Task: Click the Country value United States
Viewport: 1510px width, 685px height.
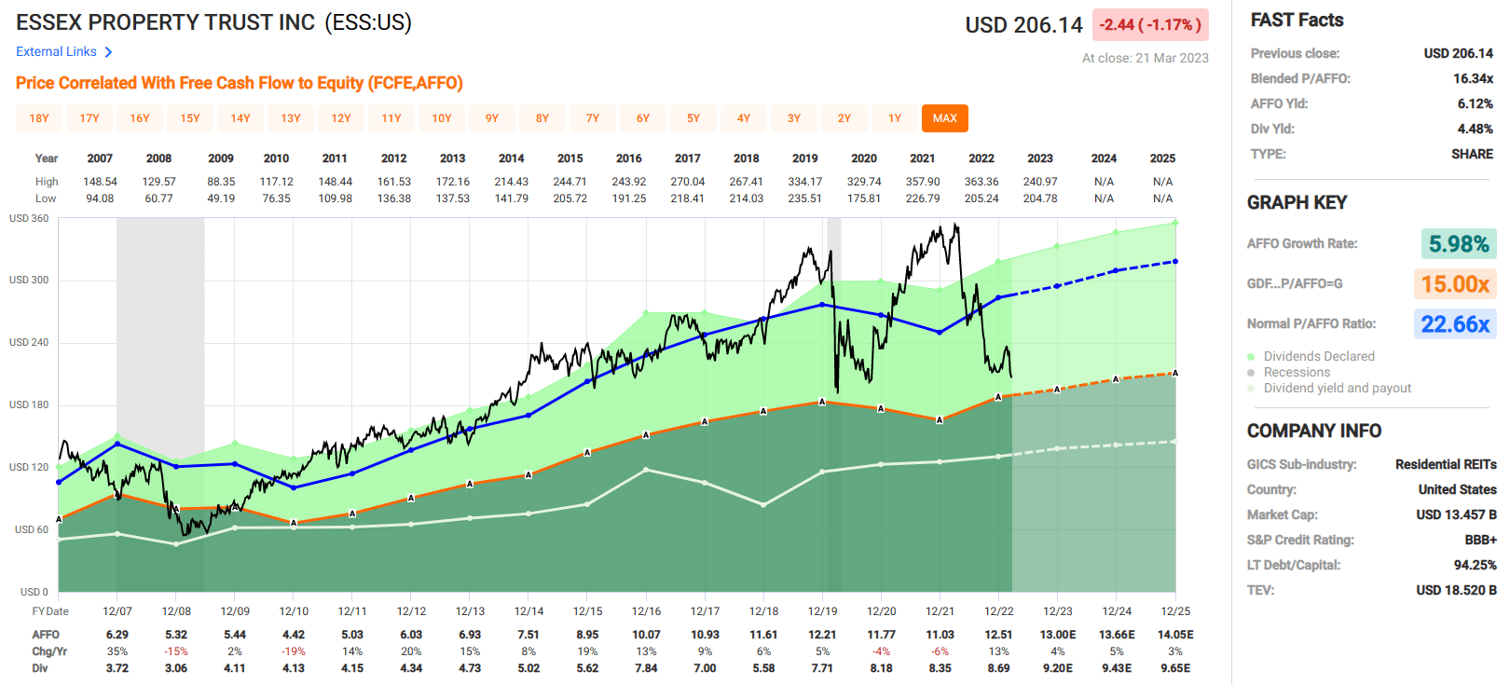Action: click(x=1458, y=489)
